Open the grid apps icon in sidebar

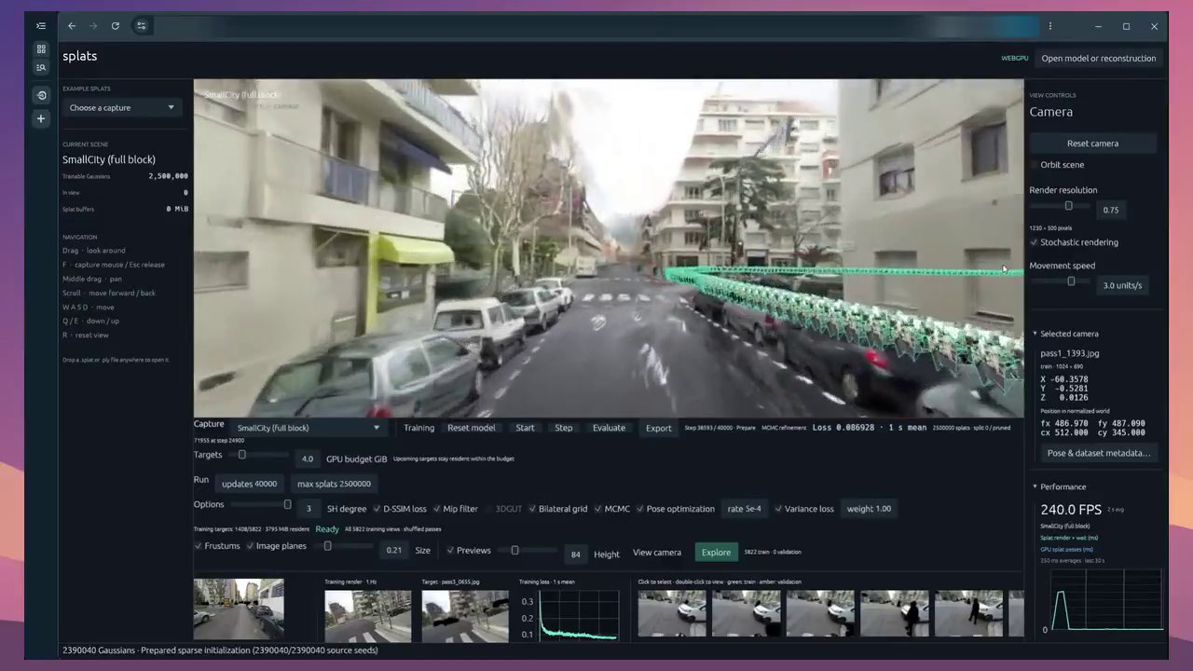(41, 48)
